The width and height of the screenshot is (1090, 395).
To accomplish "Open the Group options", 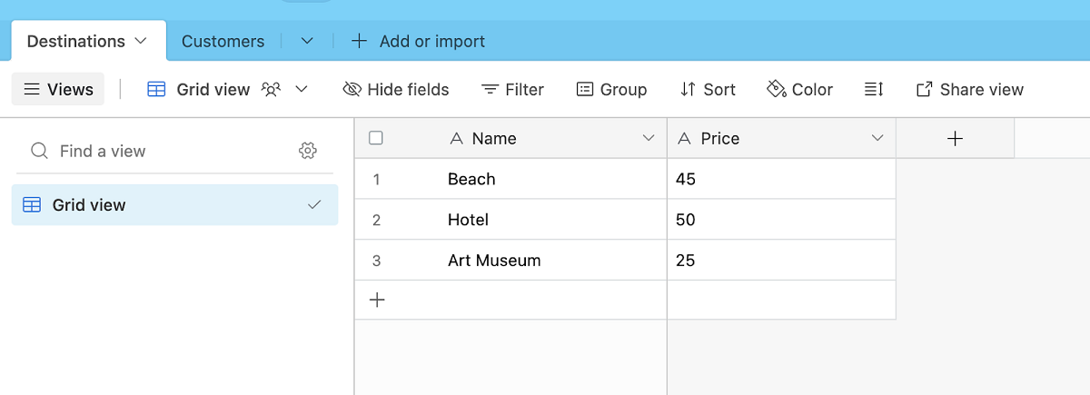I will coord(611,89).
